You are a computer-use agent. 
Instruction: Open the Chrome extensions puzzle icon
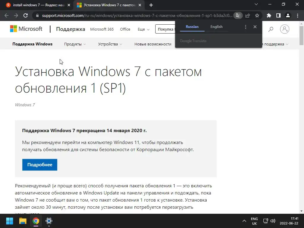pos(269,15)
